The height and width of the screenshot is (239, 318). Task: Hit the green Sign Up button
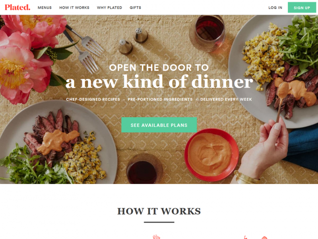302,8
